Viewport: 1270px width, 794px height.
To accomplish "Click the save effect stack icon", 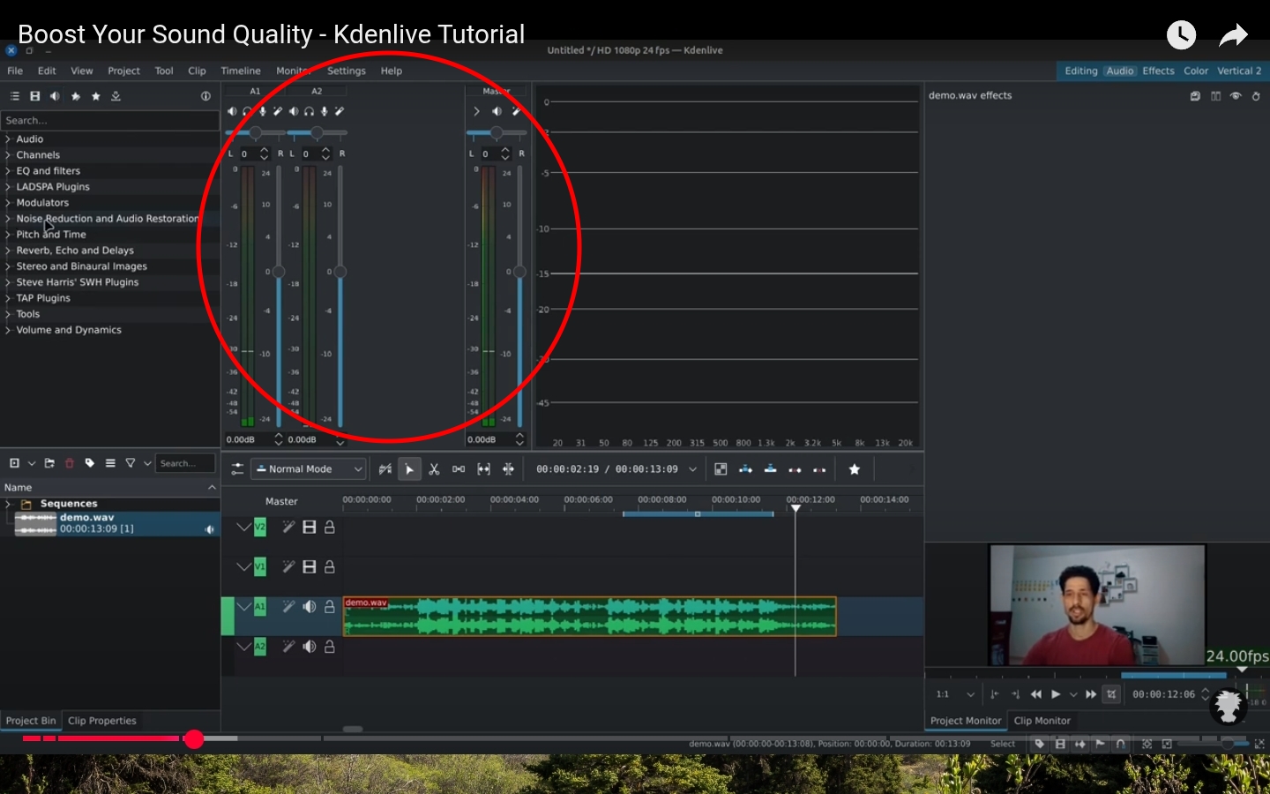I will (x=1195, y=96).
